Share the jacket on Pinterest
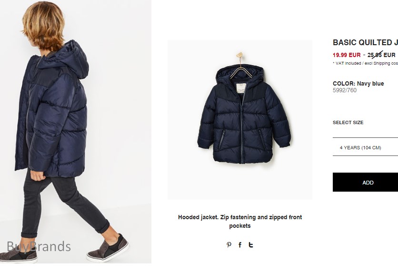The width and height of the screenshot is (398, 272). coord(229,244)
